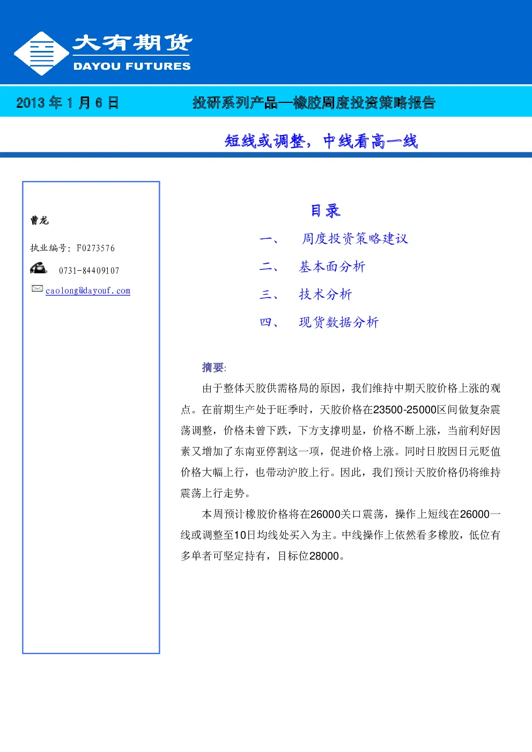This screenshot has height=752, width=532.
Task: Click the date 2013年1月6日
Action: pos(68,102)
